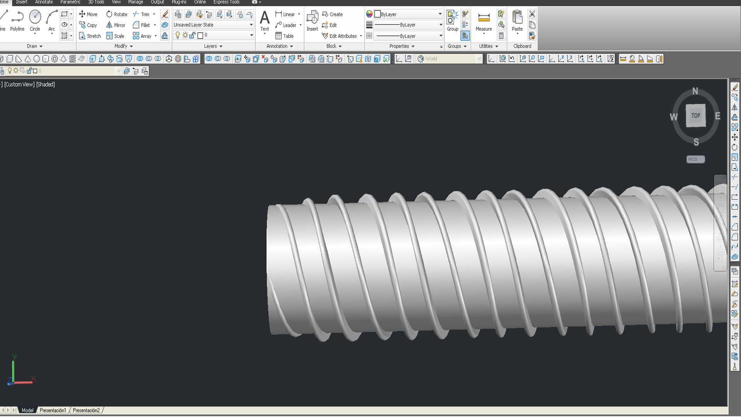Click the Edit block button
Screen dimensions: 741x417
point(330,25)
